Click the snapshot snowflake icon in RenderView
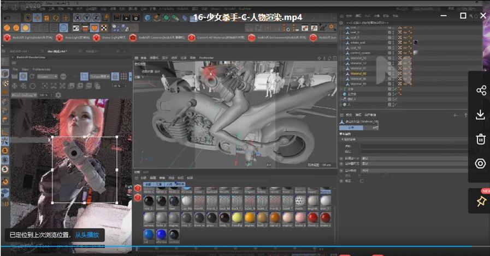Viewport: 490px width, 256px height. point(14,86)
